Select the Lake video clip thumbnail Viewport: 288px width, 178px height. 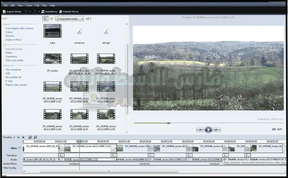pos(52,31)
